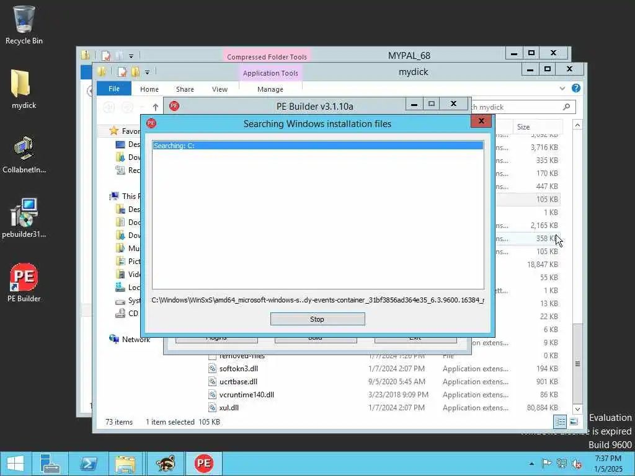The image size is (635, 476).
Task: Switch to large thumbnails view icon
Action: click(x=574, y=421)
